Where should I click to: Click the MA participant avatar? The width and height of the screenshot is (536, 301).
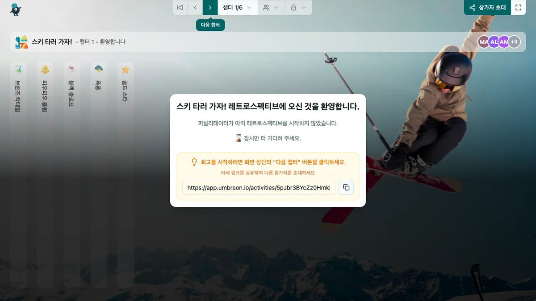[x=483, y=42]
